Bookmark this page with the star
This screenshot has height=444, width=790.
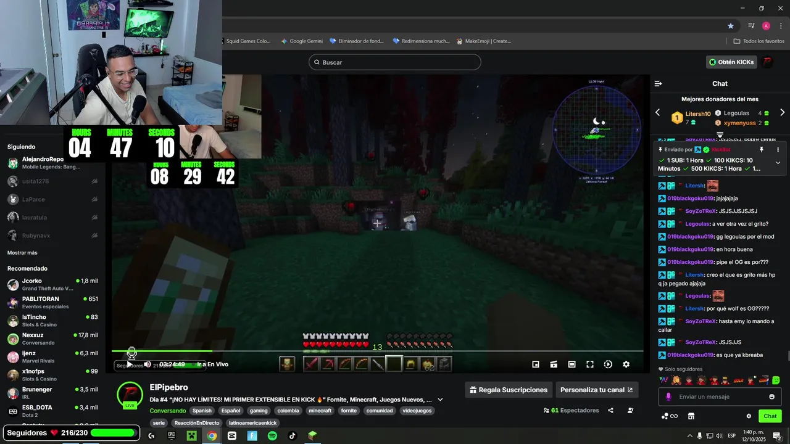point(731,26)
